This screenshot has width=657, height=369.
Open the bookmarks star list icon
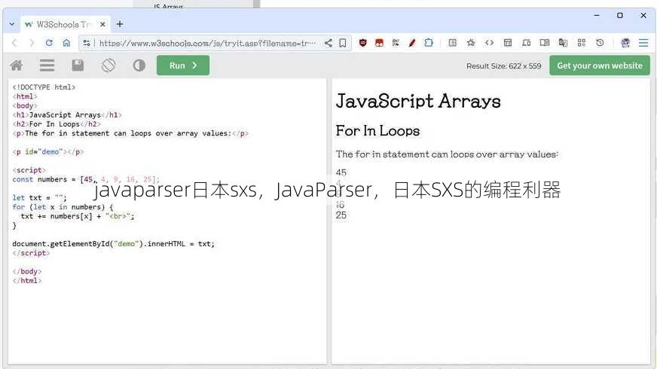471,43
